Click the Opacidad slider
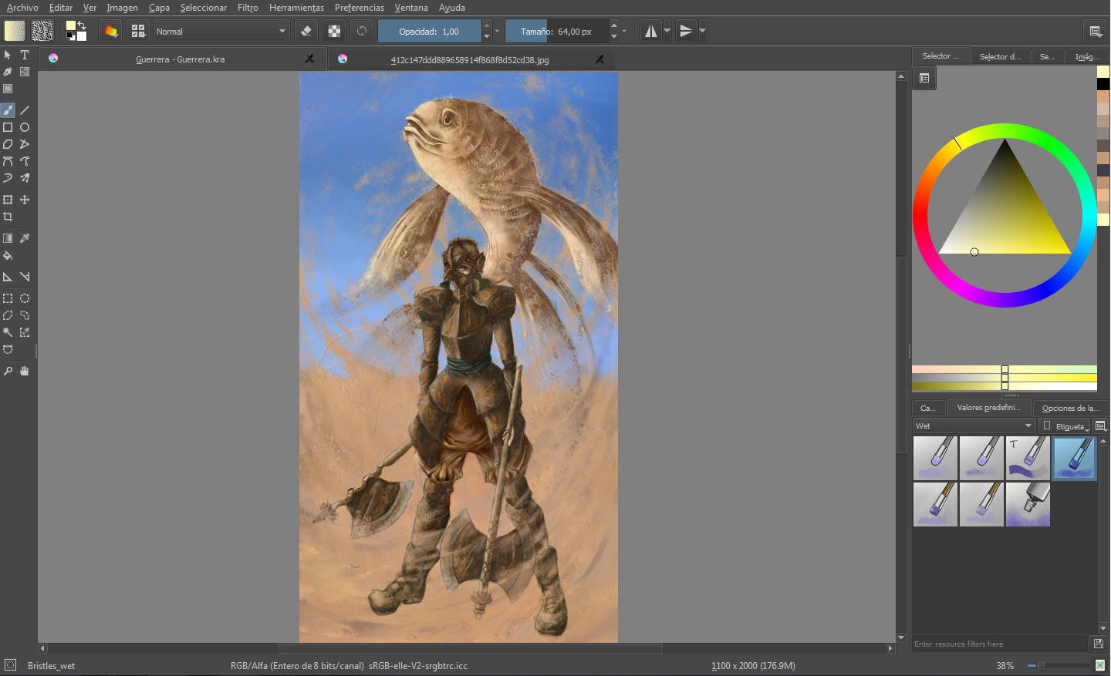1111x676 pixels. pyautogui.click(x=429, y=32)
